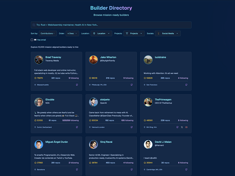Click '@SkylightFamily' under Jake Wharton
Screen dimensions: 235x176
click(108, 61)
